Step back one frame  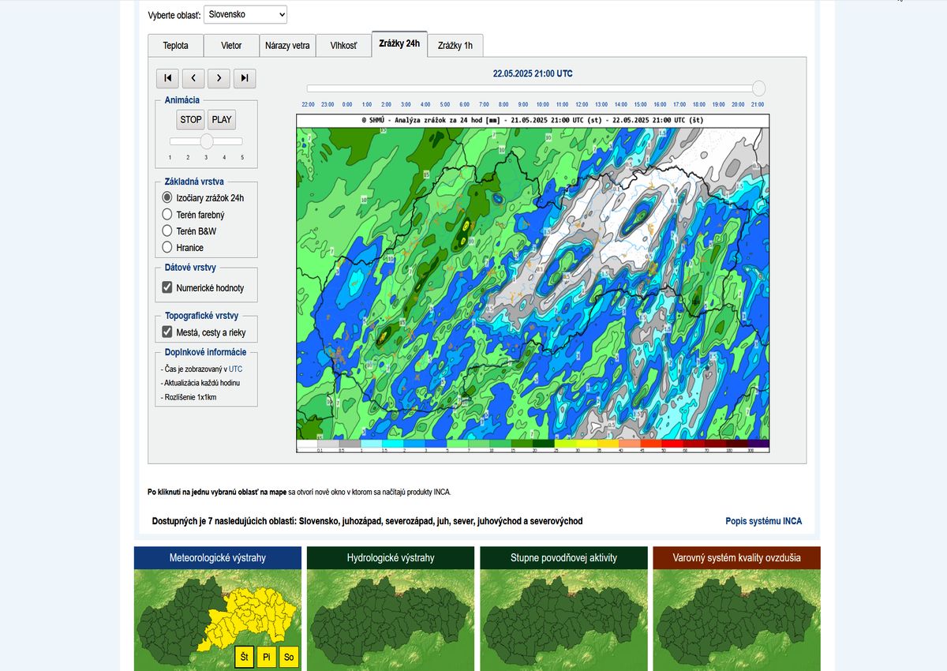[193, 78]
